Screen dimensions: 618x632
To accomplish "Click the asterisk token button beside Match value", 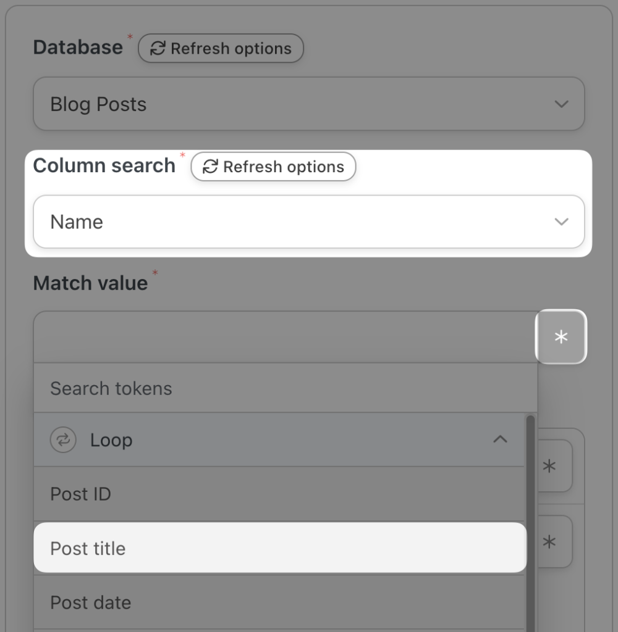I will [561, 337].
